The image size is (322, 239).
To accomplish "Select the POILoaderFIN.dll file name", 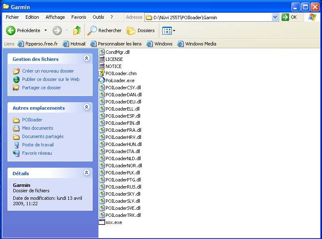I will [x=123, y=123].
